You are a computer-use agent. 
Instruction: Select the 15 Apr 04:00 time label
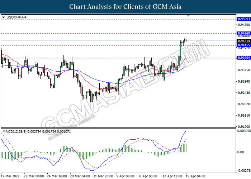195,176
